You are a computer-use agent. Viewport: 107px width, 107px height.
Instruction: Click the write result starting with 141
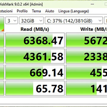tap(86, 88)
